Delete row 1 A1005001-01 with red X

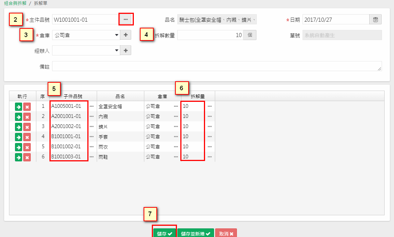coord(27,107)
